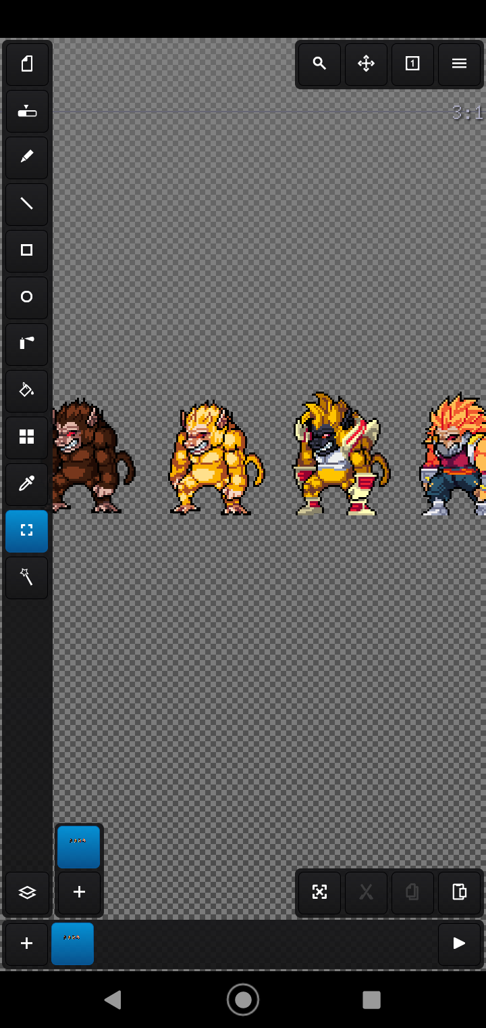
Task: Select the Magic wand tool
Action: (x=27, y=578)
